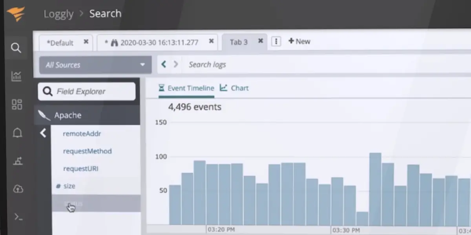Screen dimensions: 471x235
Task: Go back to the previous search
Action: (x=164, y=64)
